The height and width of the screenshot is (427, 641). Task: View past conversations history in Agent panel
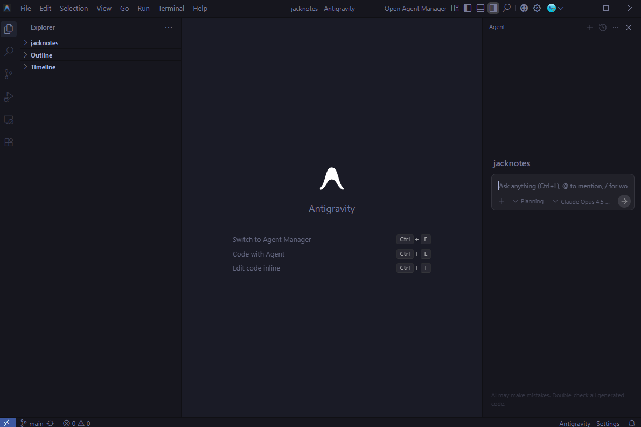pyautogui.click(x=603, y=27)
